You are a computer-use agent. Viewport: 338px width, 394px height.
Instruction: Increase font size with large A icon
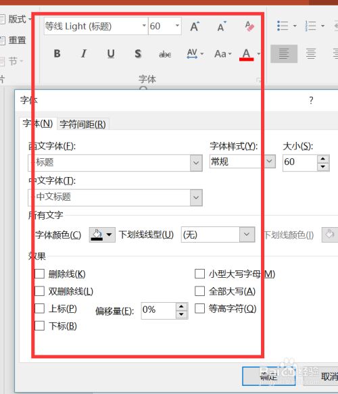point(195,26)
